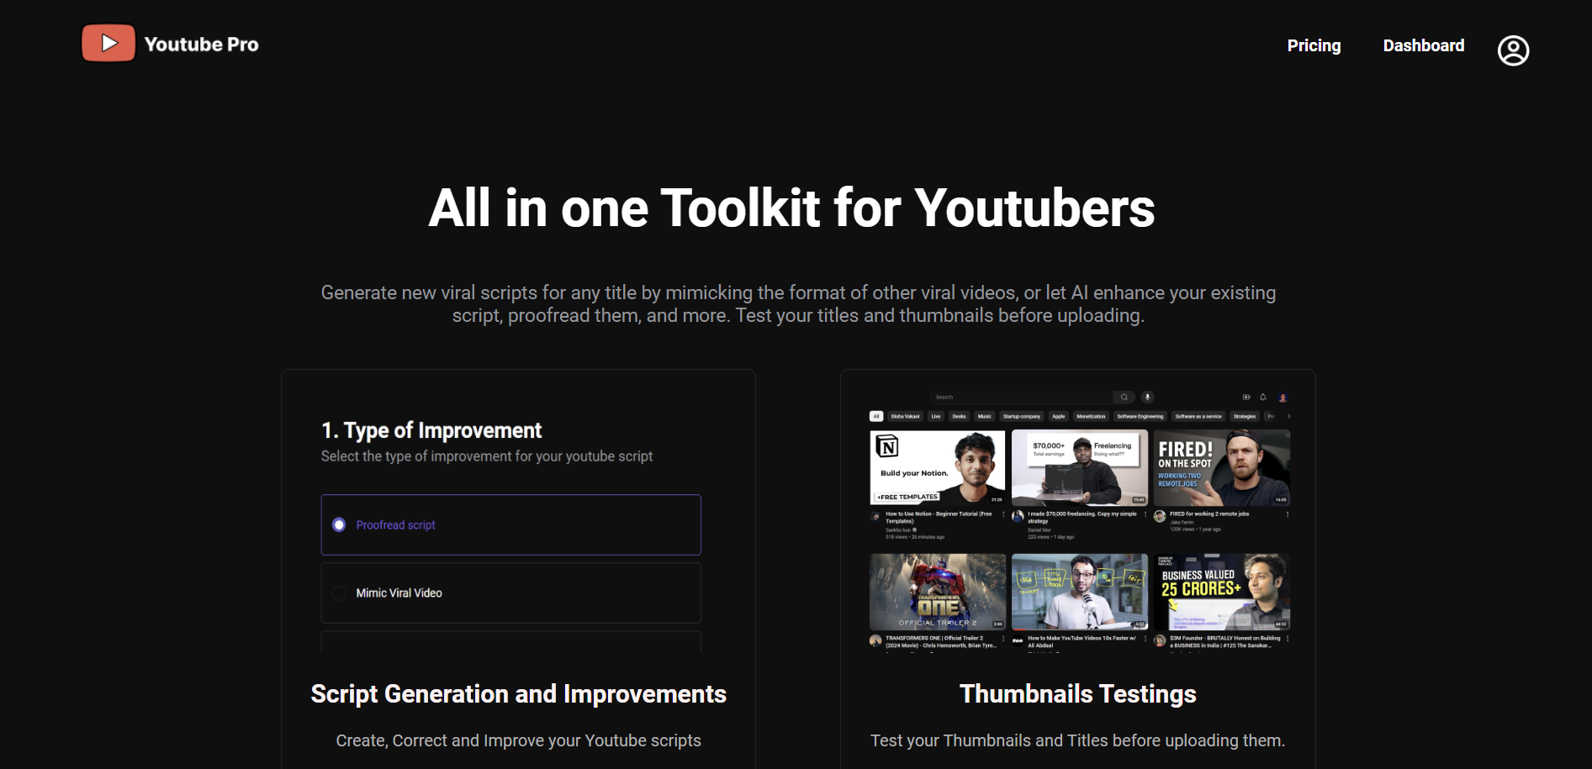This screenshot has height=769, width=1592.
Task: Select the Proofread script radio option
Action: coord(339,524)
